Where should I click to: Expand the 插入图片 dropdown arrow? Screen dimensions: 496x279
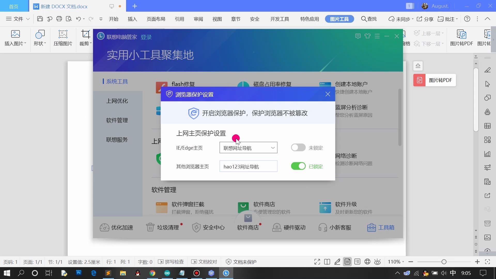(x=25, y=43)
